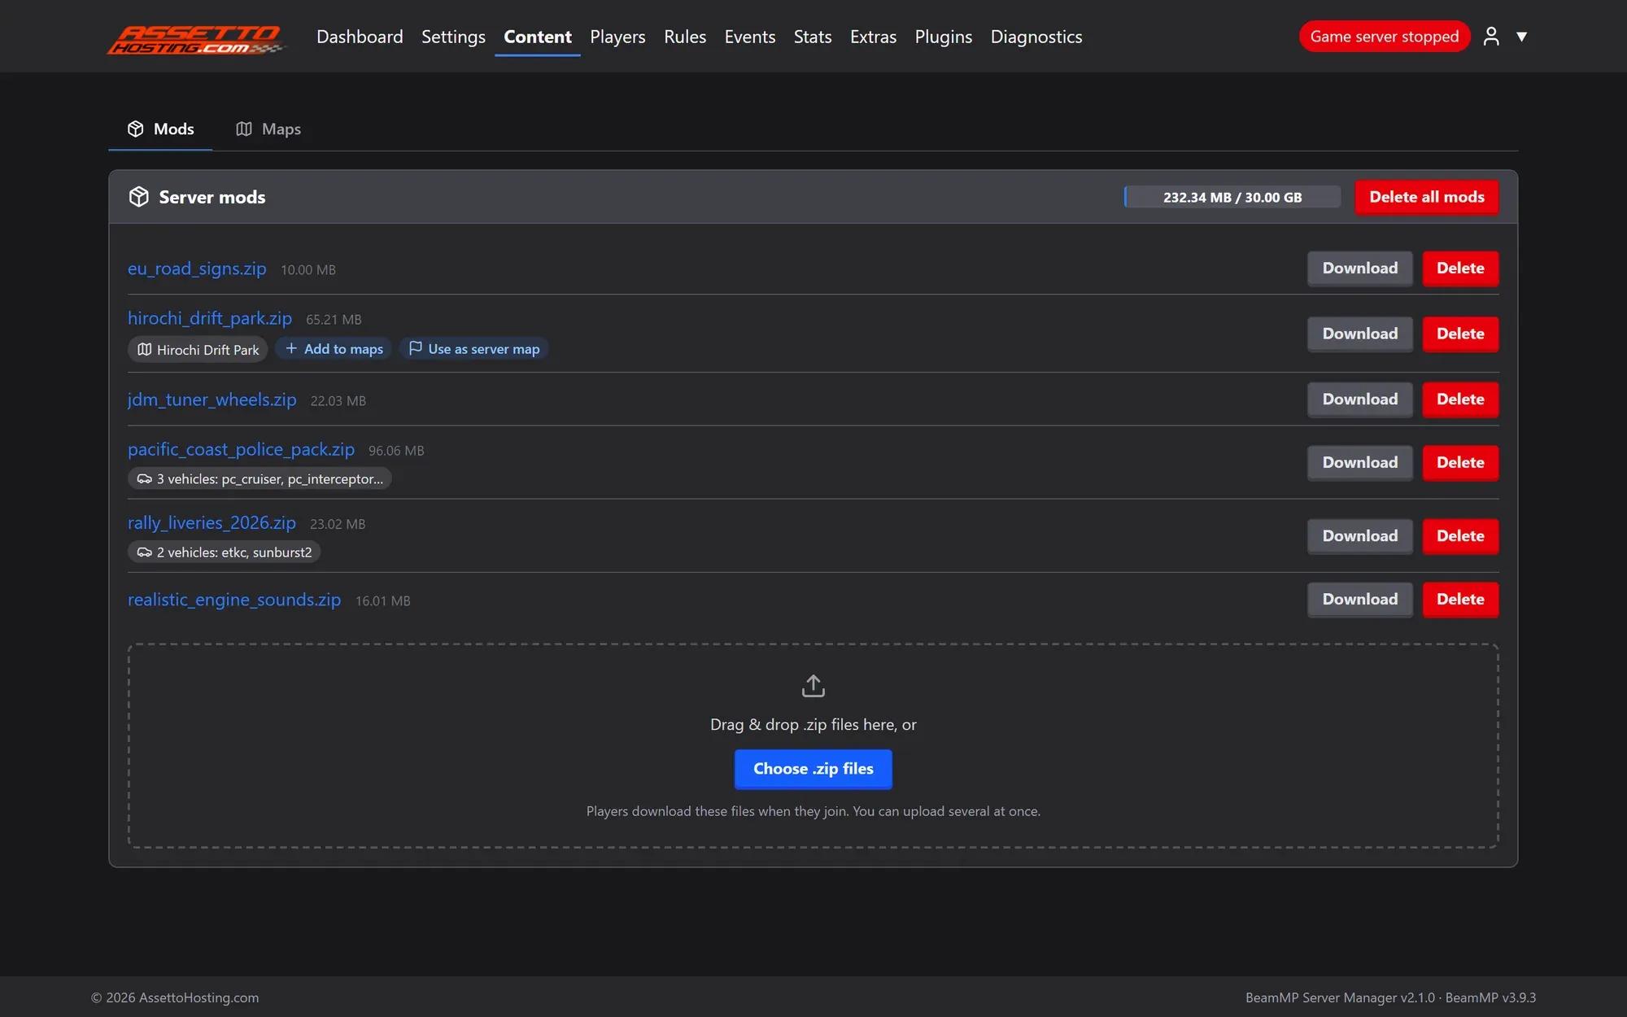Download hirochi_drift_park.zip
This screenshot has width=1627, height=1017.
(1360, 334)
